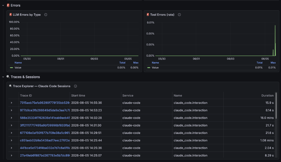This screenshot has height=162, width=281.
Task: Sort LLM Errors legend by Total
Action: click(x=122, y=63)
